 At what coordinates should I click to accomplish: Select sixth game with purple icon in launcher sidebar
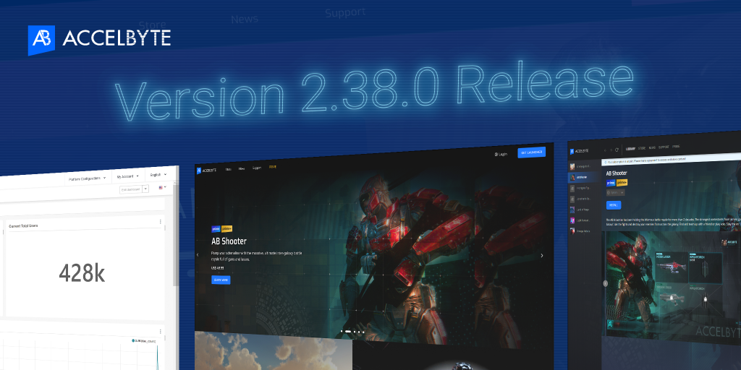pyautogui.click(x=583, y=220)
